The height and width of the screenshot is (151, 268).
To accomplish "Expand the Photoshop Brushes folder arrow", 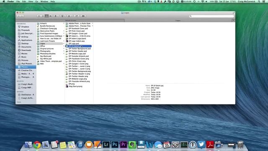I will (64, 54).
